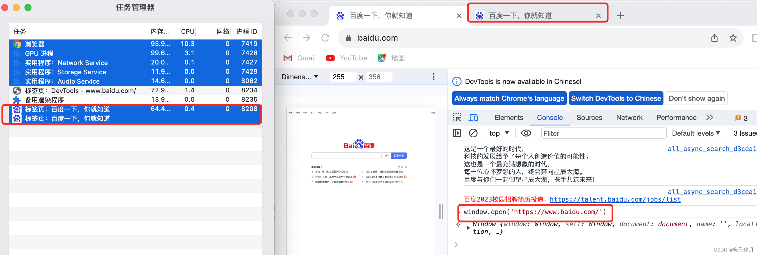Select the DevTools - www.baidu.com/ row
This screenshot has width=757, height=255.
pos(135,90)
